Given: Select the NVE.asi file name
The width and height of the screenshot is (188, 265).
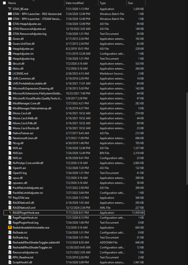Looking at the screenshot, I should [x=17, y=148].
